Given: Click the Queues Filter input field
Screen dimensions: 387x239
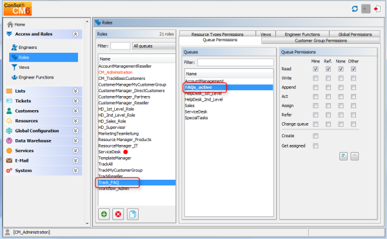Looking at the screenshot, I should [x=235, y=62].
